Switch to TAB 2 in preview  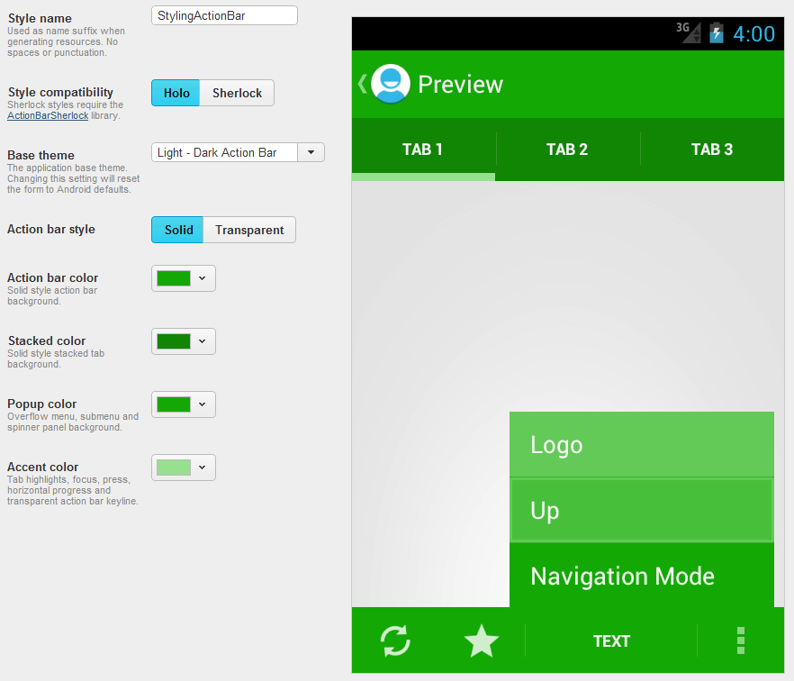point(568,150)
